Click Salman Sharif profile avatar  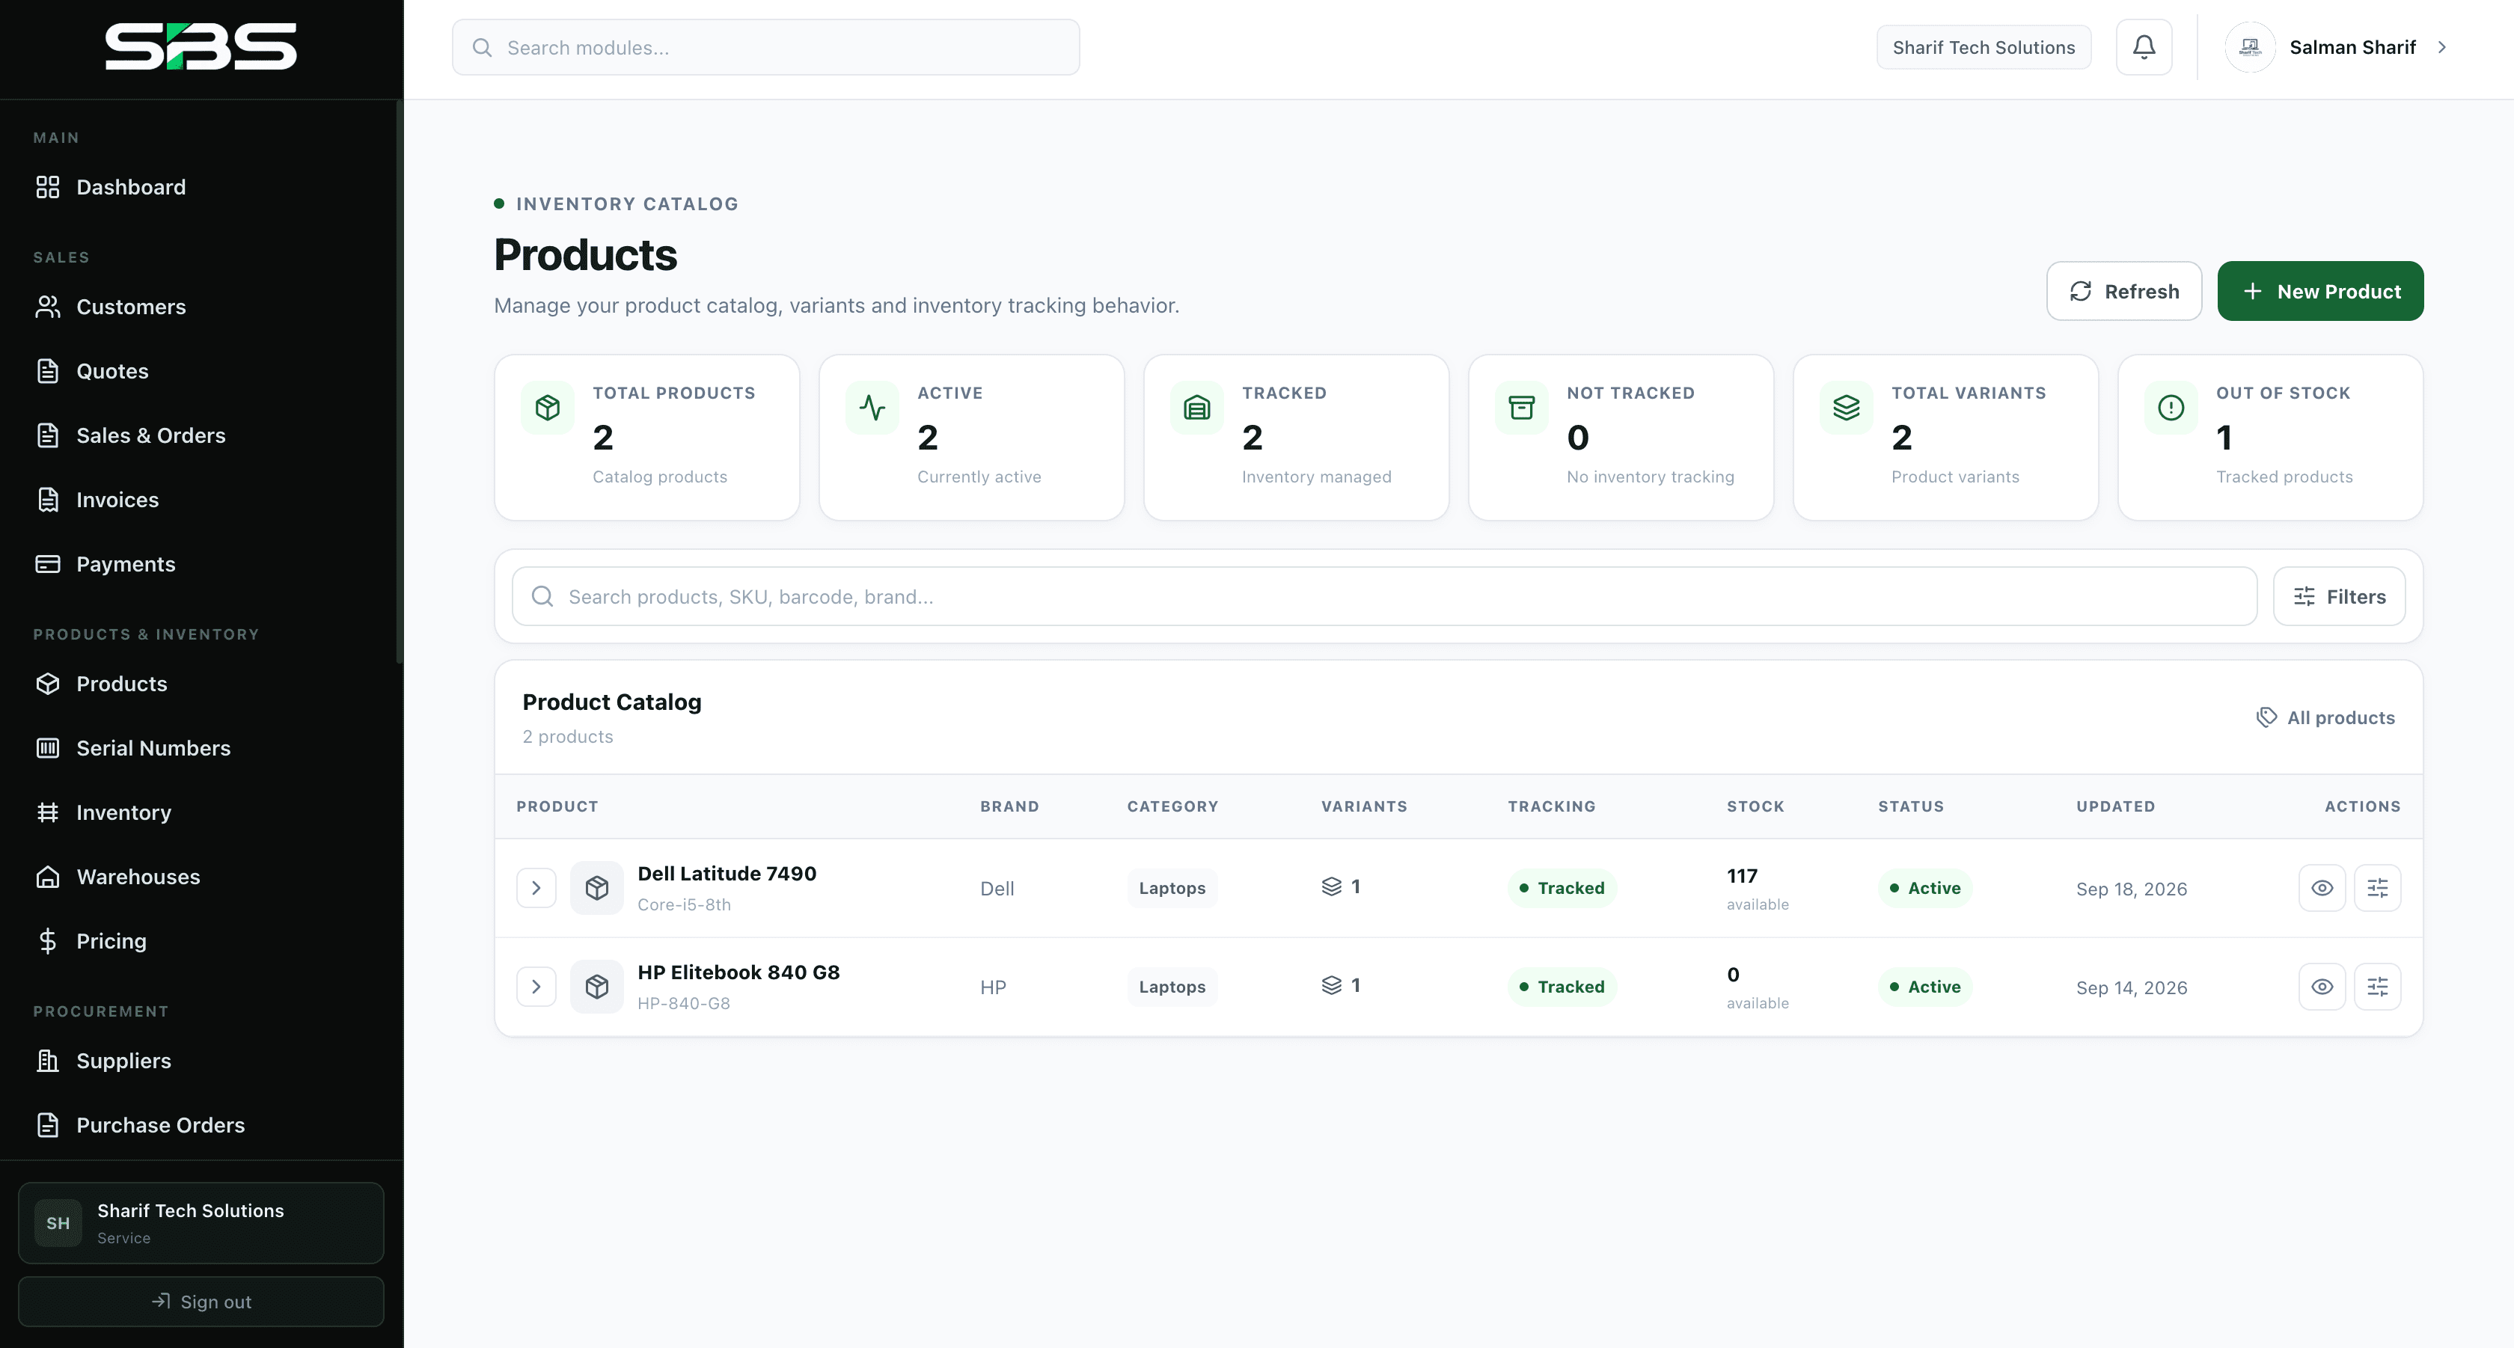pyautogui.click(x=2250, y=47)
